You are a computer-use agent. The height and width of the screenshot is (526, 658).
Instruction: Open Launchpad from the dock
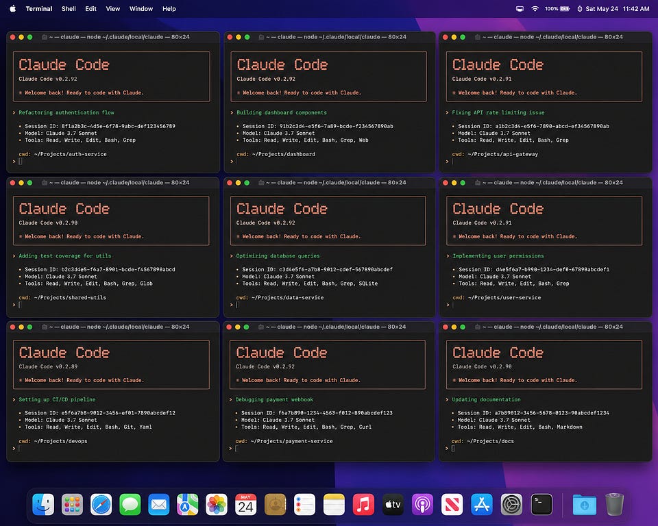(72, 504)
